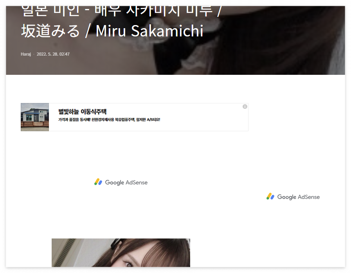Open the 별빛하늘 이동식주택 ad headline
This screenshot has height=273, width=351.
coord(82,112)
